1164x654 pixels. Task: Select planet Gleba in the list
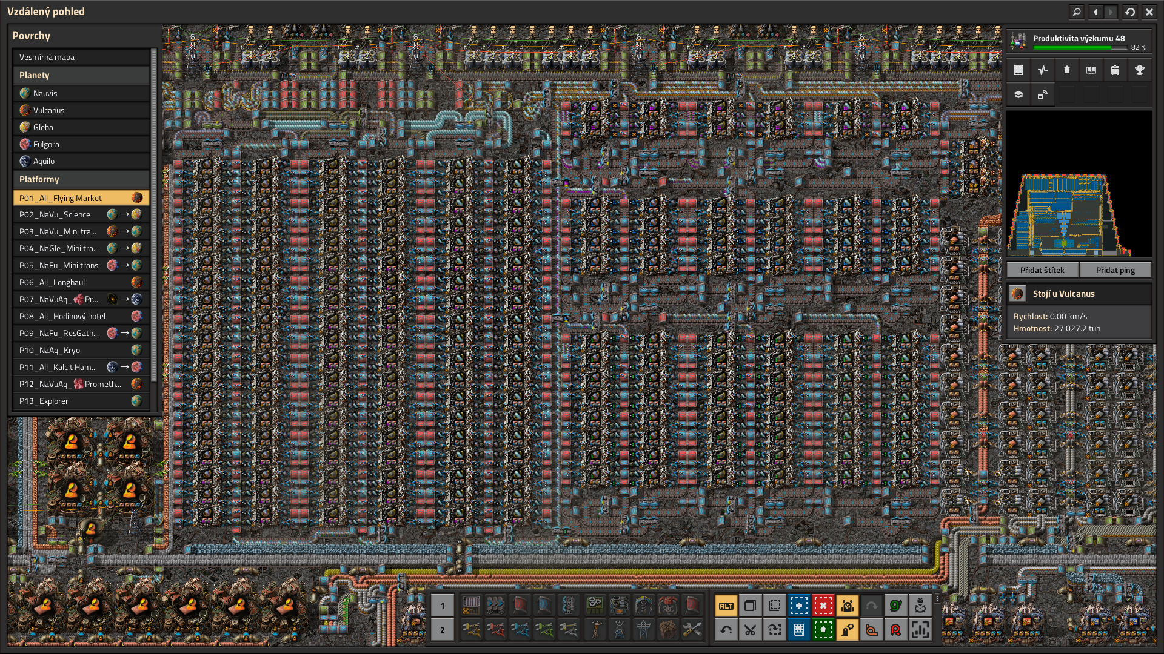pos(81,127)
